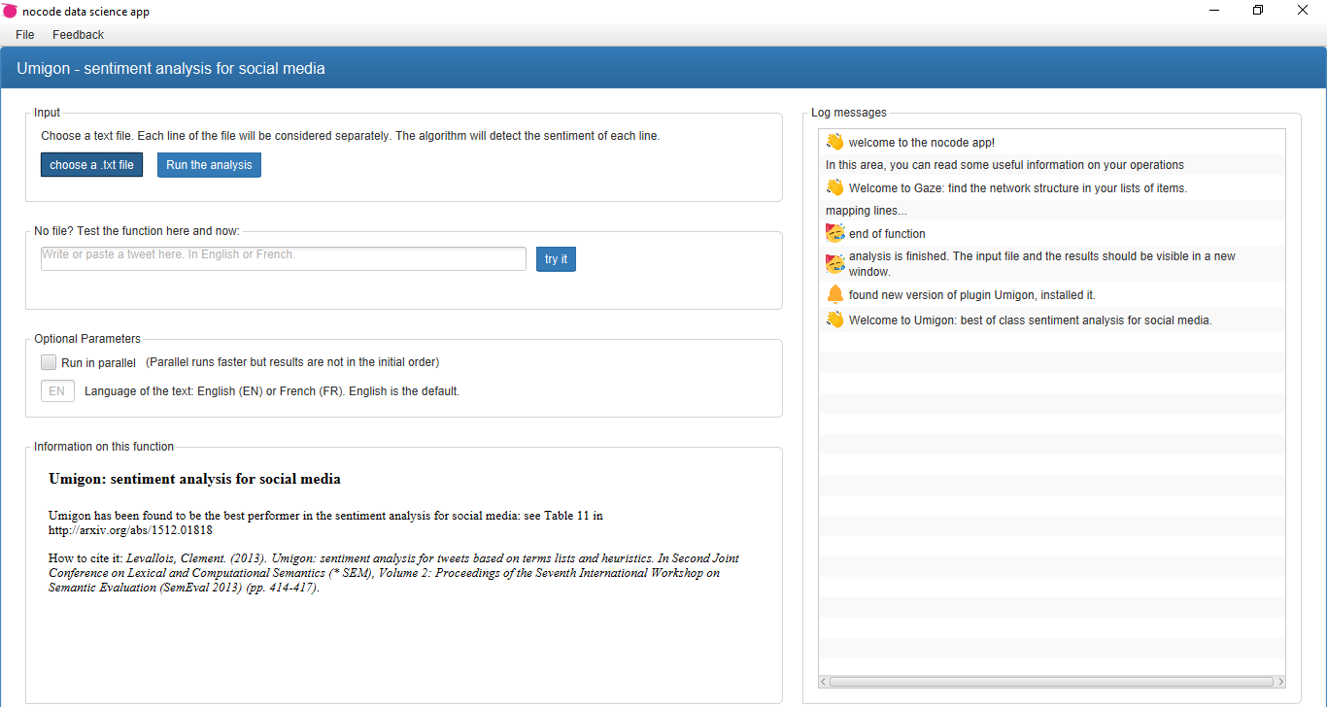Image resolution: width=1327 pixels, height=707 pixels.
Task: Click the arxiv.org/abs/1512.01818 link text
Action: coord(130,530)
